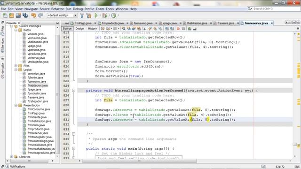
Task: Toggle Bookmark on the current line
Action: tap(160, 29)
